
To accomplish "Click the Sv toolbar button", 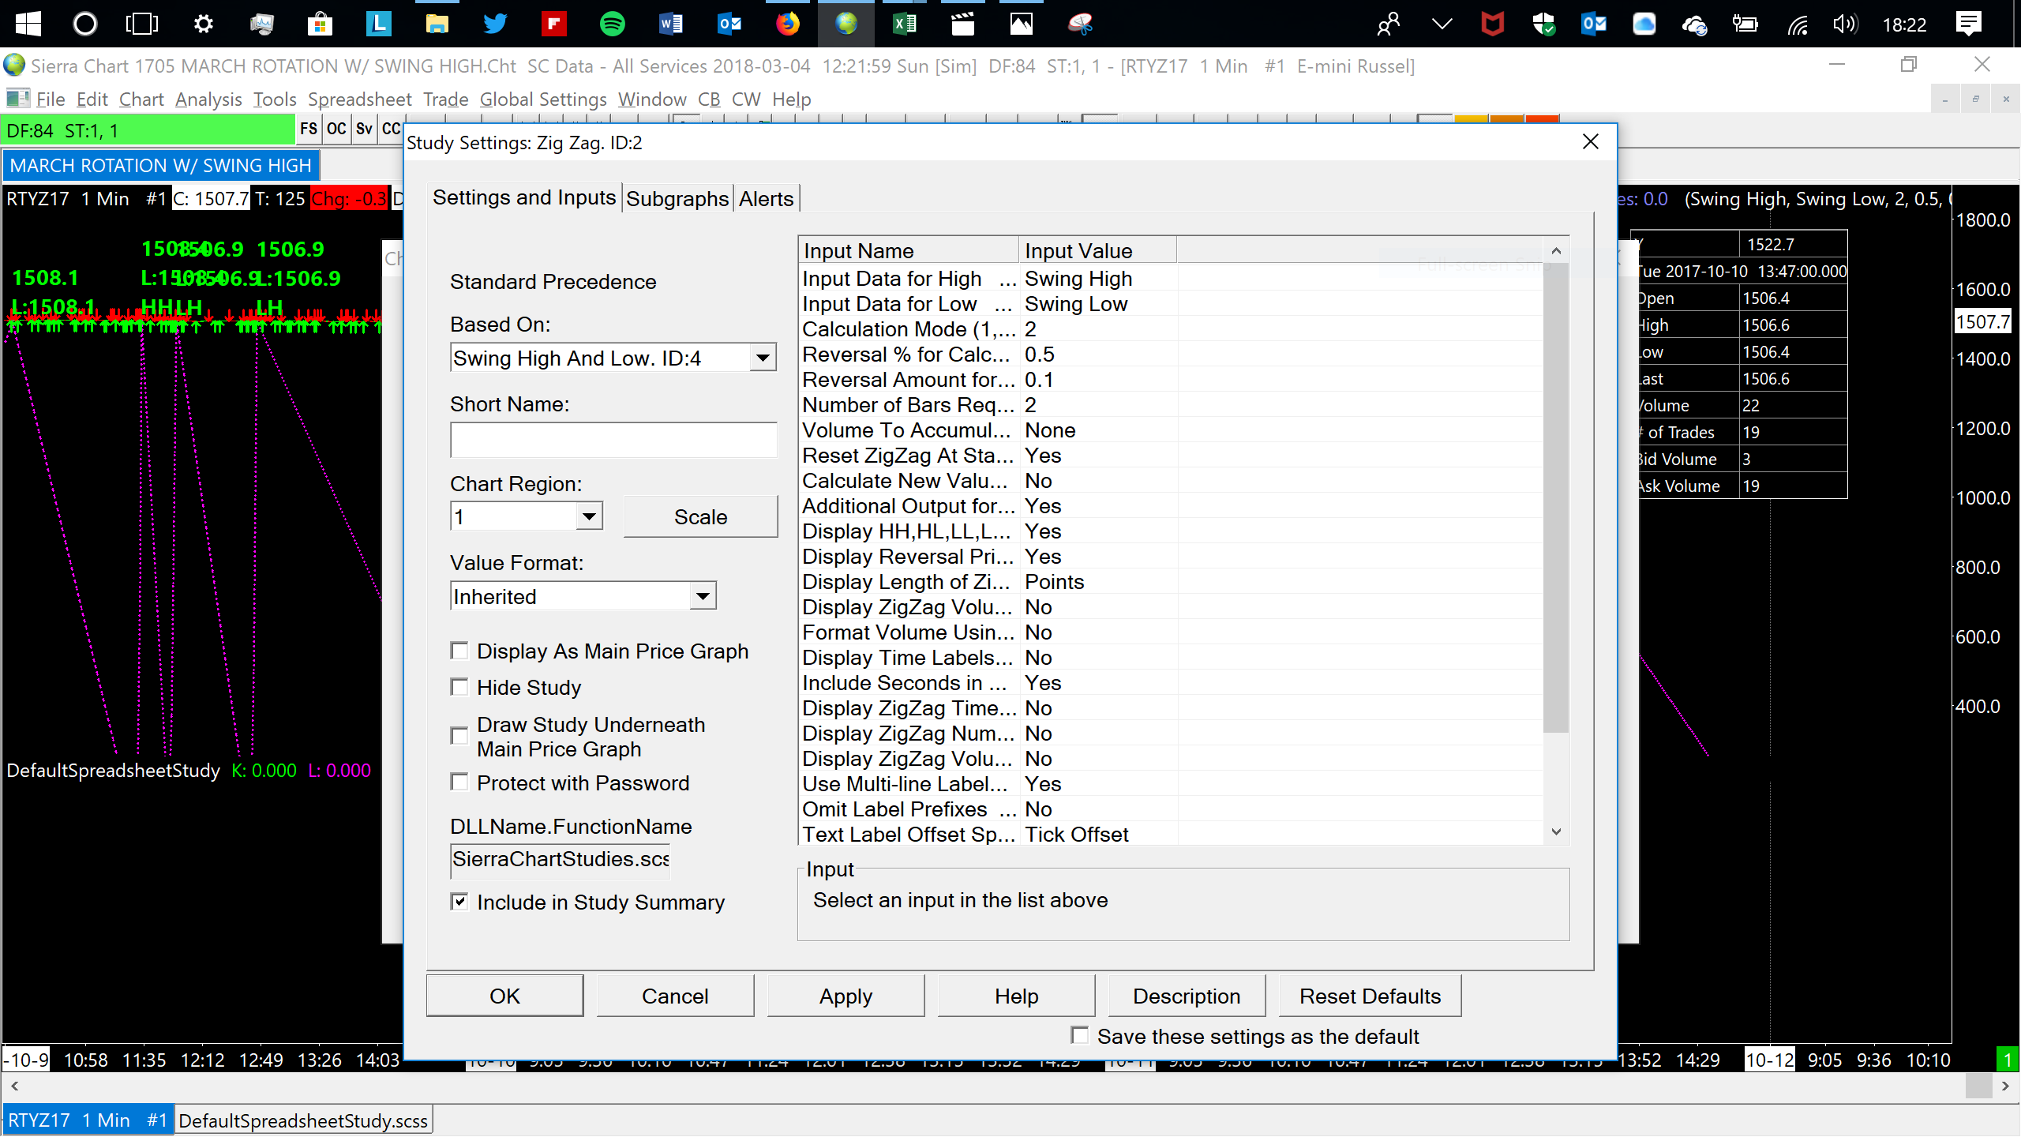I will [x=364, y=129].
